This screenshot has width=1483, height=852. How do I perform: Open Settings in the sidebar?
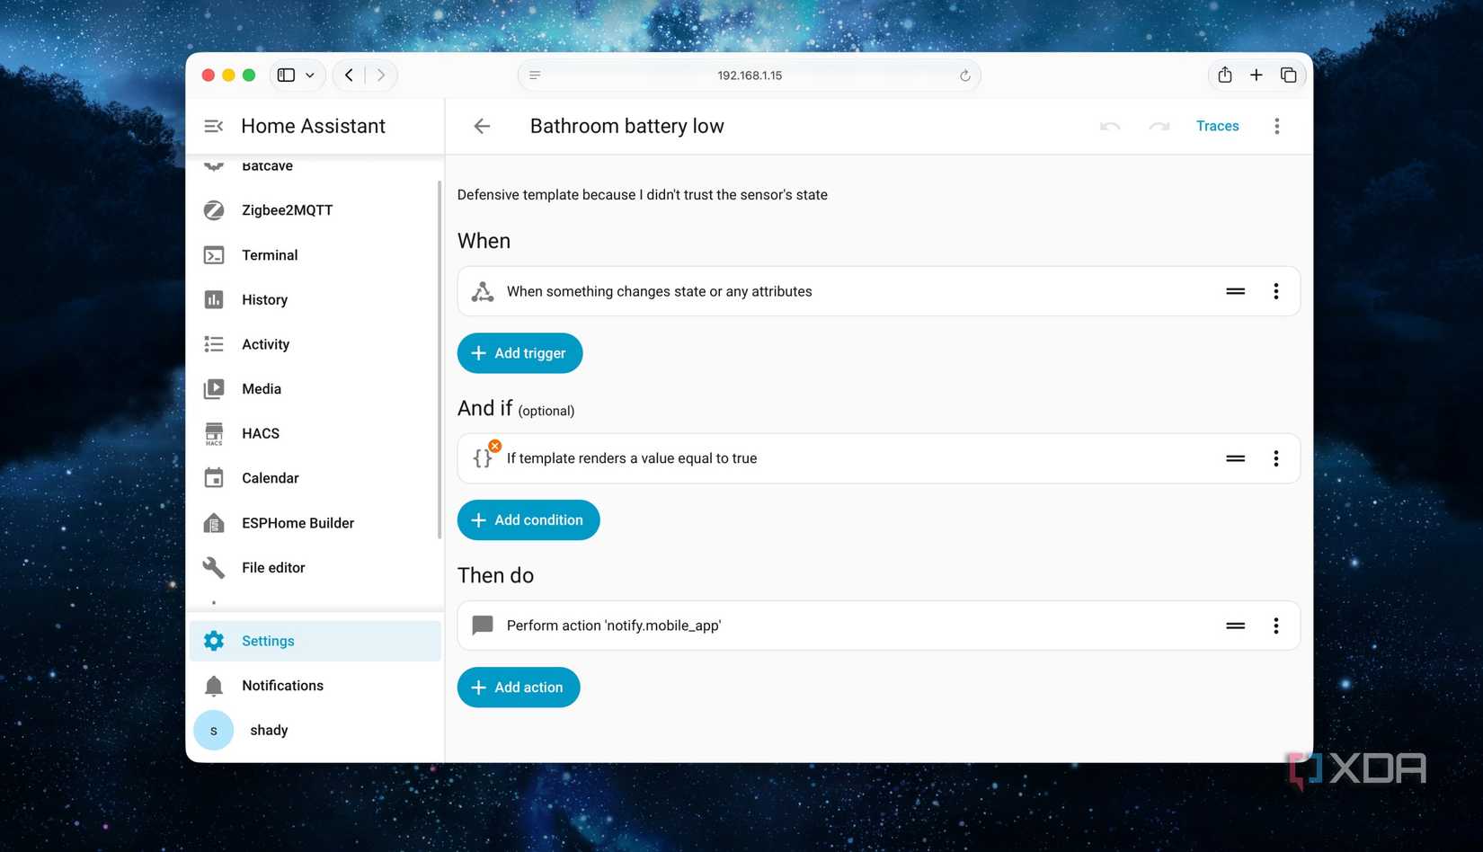pos(315,641)
